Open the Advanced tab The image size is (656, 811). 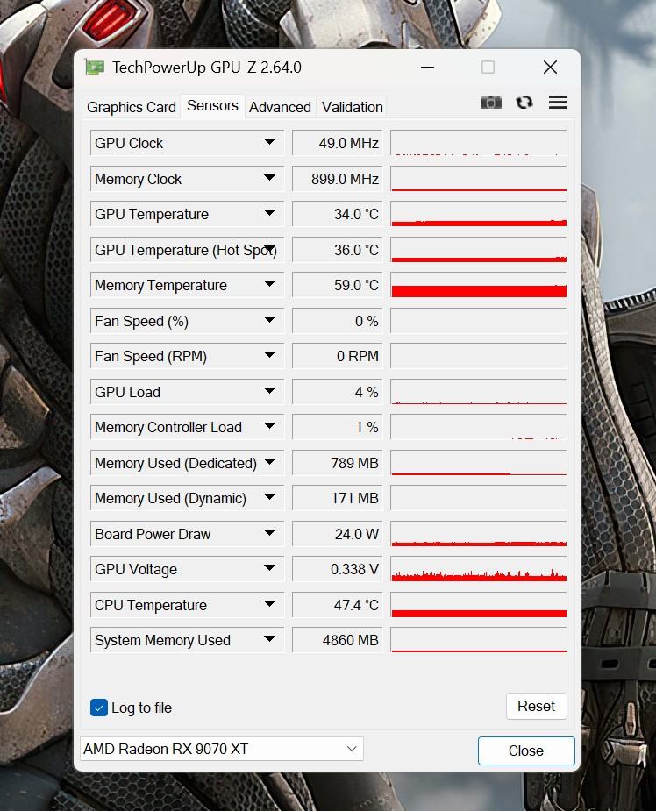(x=280, y=107)
